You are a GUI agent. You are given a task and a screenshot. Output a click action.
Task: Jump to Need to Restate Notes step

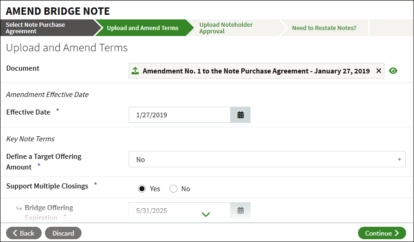324,28
